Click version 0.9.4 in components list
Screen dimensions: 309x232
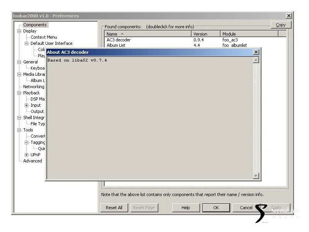(x=199, y=40)
